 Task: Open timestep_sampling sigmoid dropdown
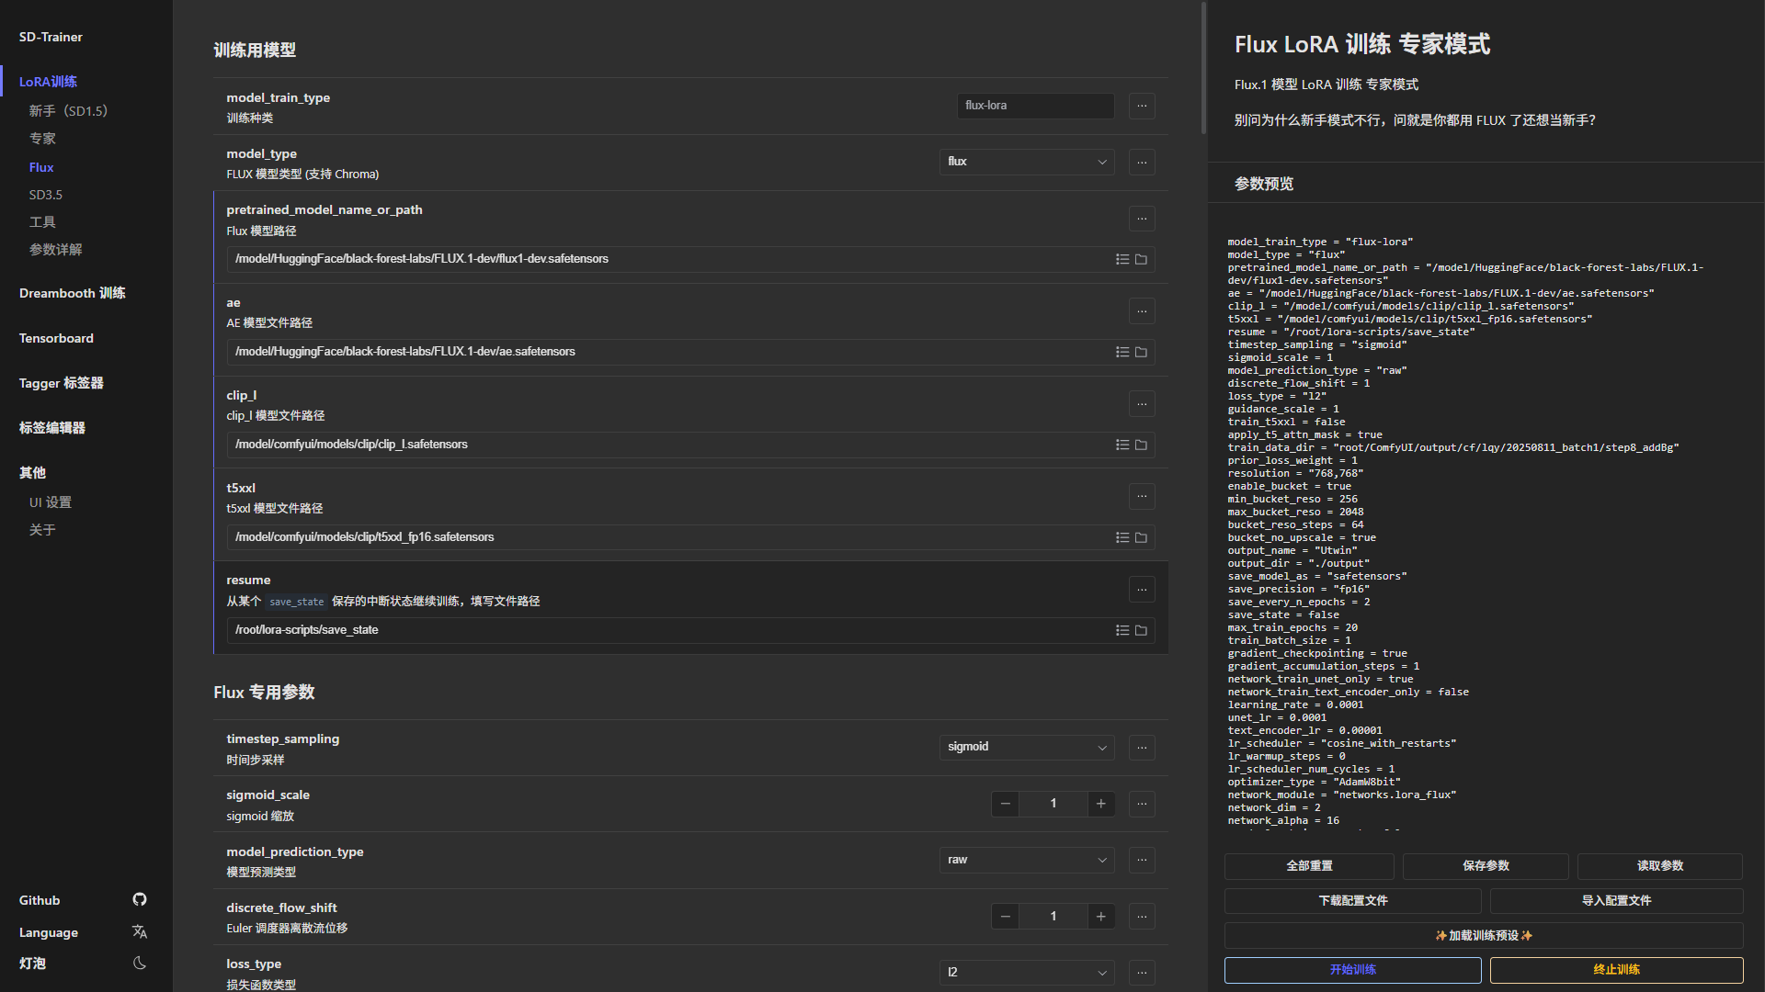pyautogui.click(x=1027, y=747)
